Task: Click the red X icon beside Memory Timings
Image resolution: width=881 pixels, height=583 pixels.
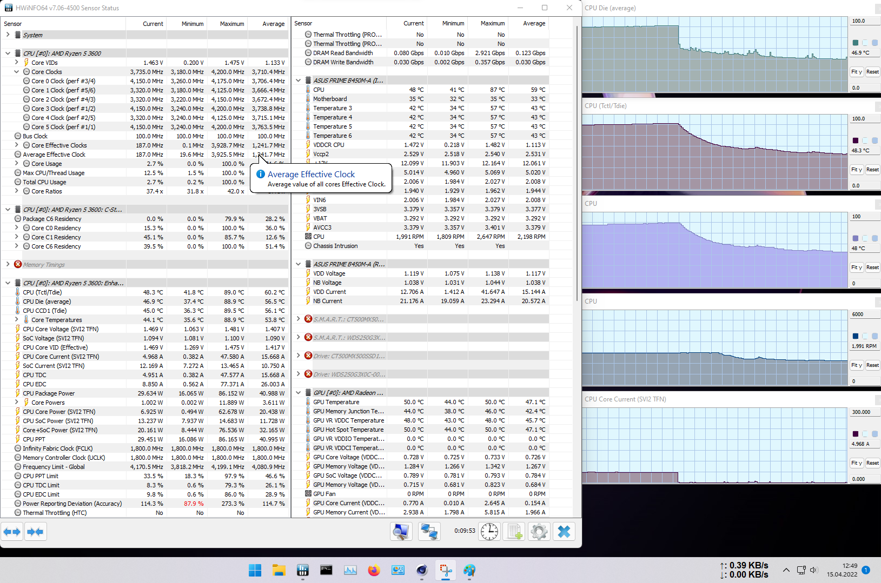Action: (x=18, y=265)
